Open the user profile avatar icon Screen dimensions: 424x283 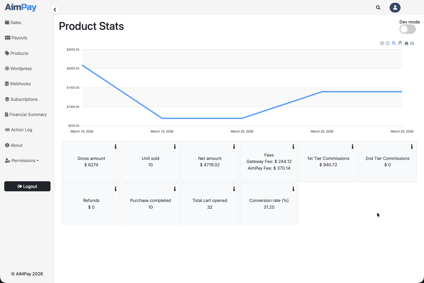coord(395,8)
